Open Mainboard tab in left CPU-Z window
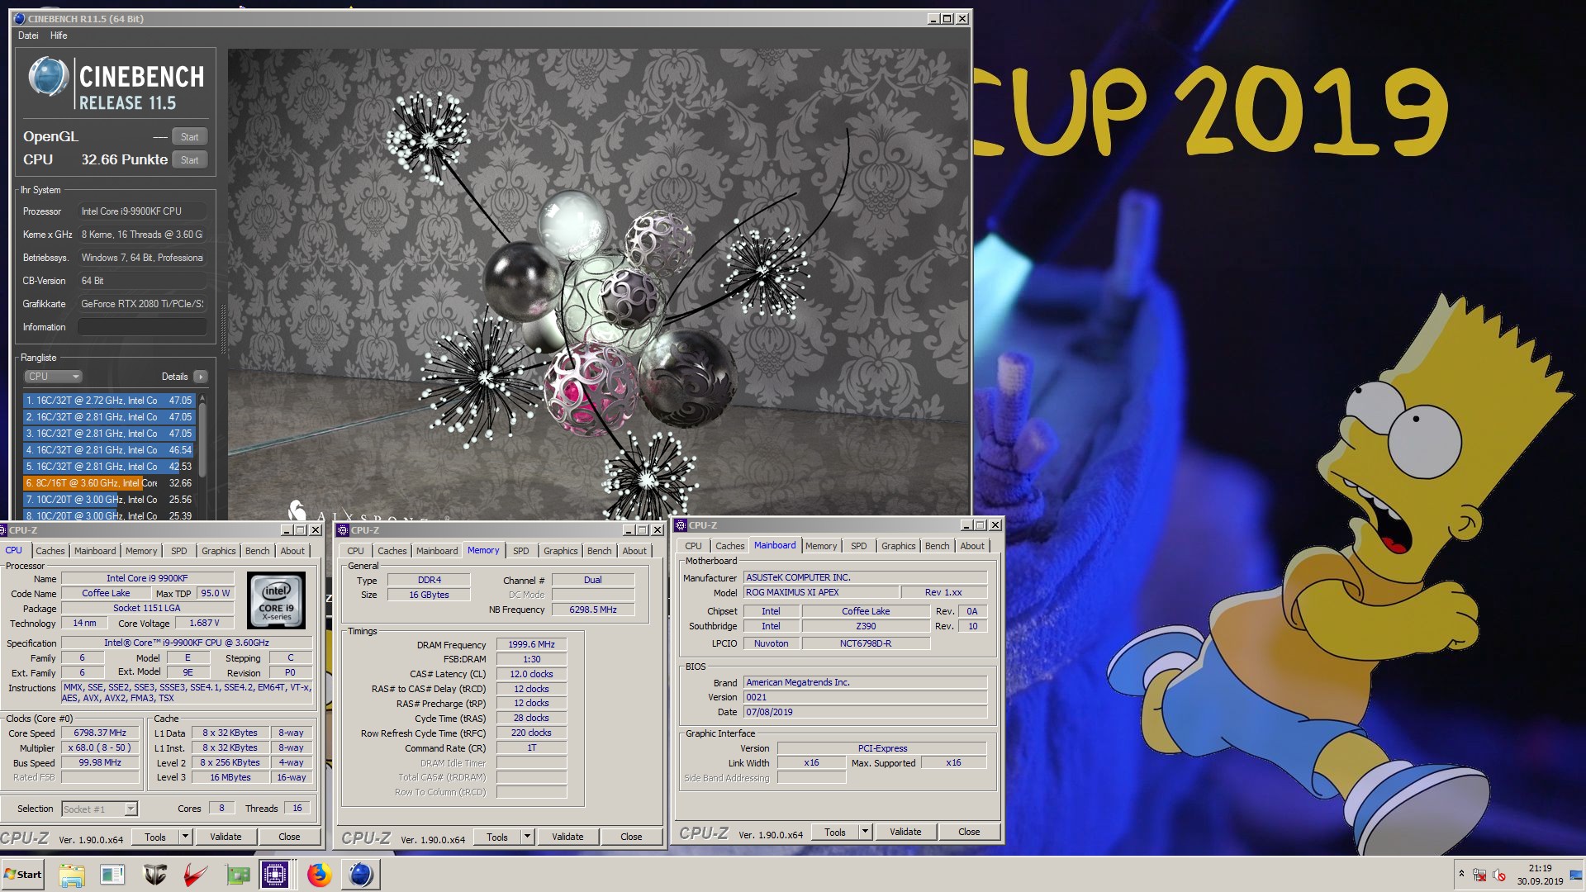Viewport: 1586px width, 892px height. [95, 551]
